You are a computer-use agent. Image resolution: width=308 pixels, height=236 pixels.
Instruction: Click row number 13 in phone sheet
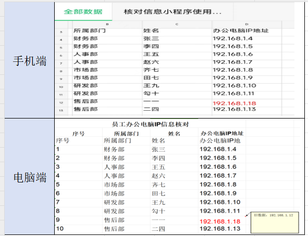pyautogui.click(x=61, y=110)
